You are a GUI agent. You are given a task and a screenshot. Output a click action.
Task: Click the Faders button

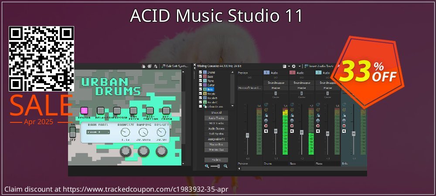pos(216,160)
